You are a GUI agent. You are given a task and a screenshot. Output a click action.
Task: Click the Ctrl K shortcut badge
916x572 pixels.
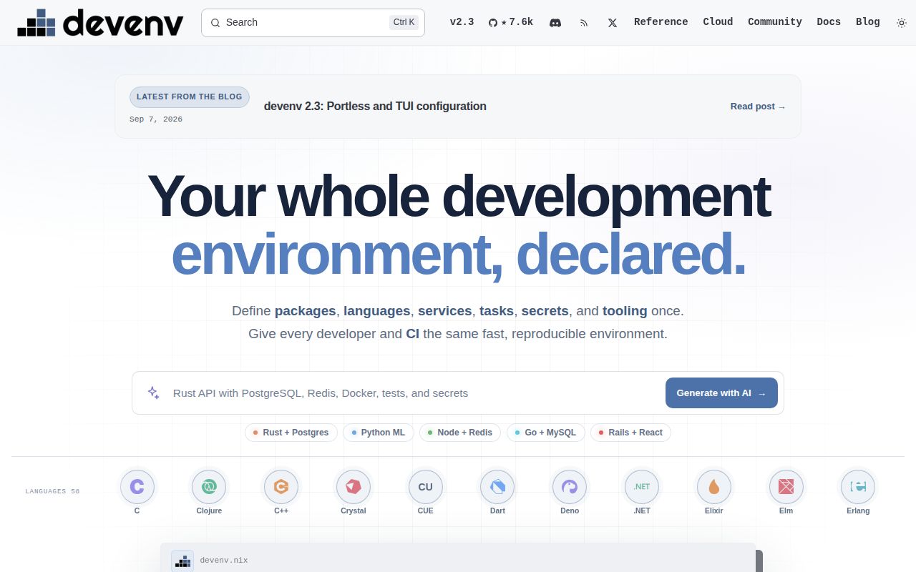point(404,22)
